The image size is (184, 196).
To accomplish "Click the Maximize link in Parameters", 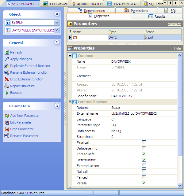I will click(174, 24).
